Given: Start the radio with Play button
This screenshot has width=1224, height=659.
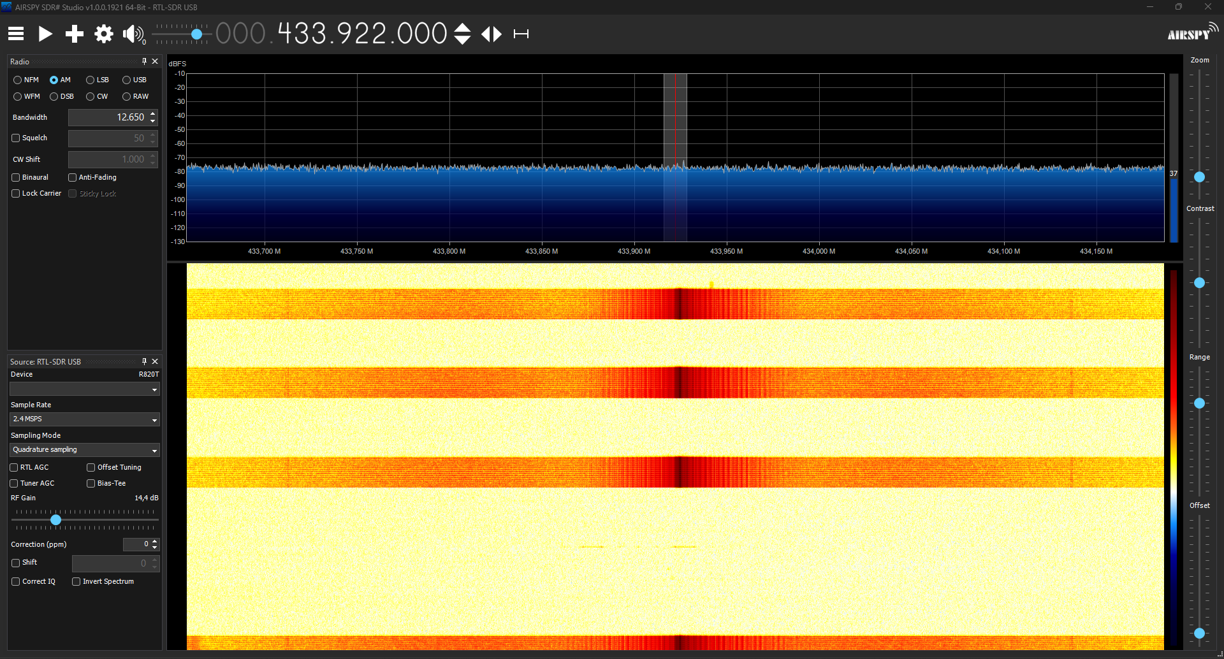Looking at the screenshot, I should [x=45, y=34].
